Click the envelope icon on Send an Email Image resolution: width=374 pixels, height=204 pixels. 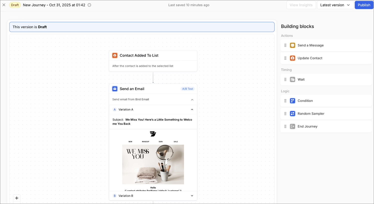pyautogui.click(x=115, y=89)
